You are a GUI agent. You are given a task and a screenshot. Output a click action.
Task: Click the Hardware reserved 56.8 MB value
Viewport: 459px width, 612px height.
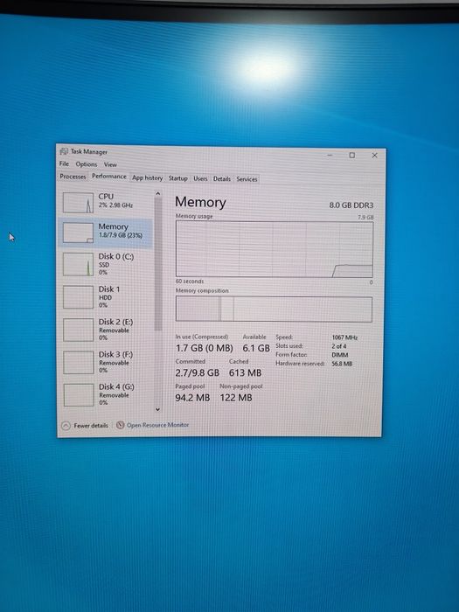pyautogui.click(x=342, y=364)
